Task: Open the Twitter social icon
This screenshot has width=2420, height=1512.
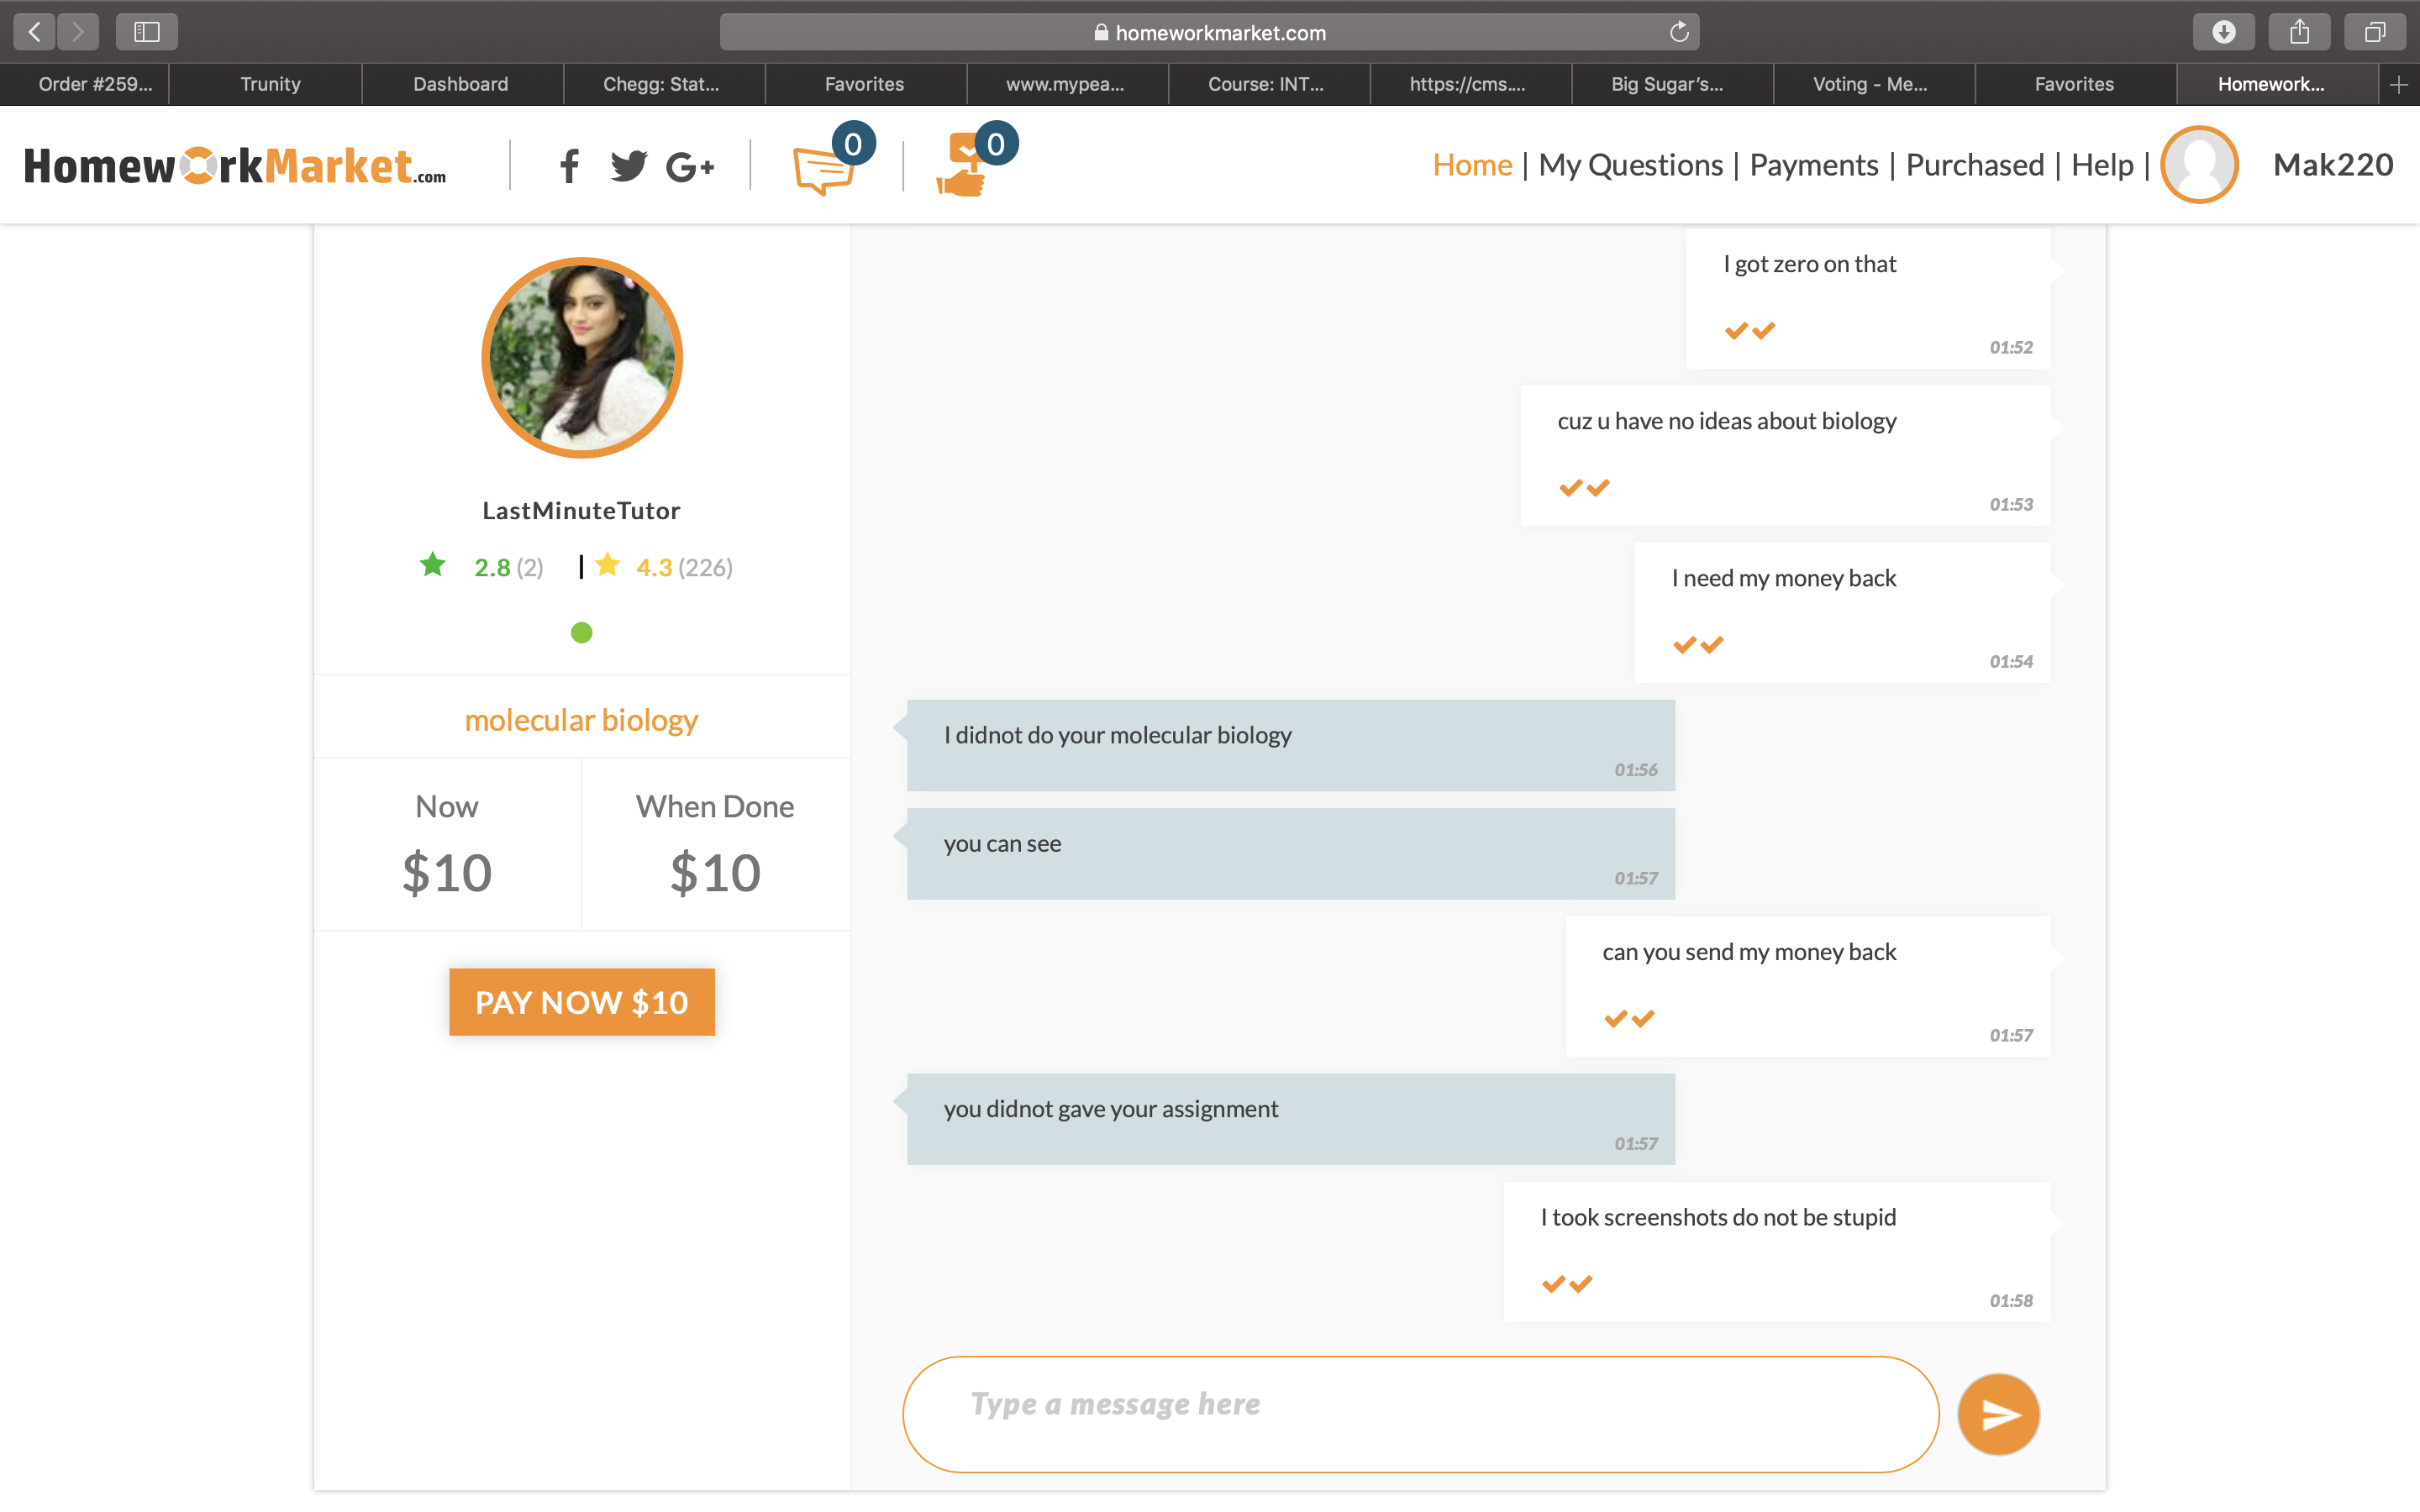Action: point(629,166)
